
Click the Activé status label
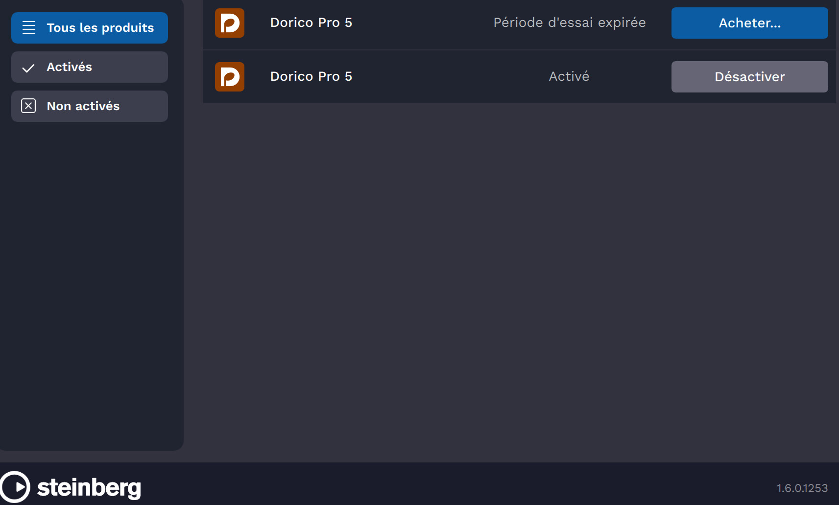click(569, 76)
